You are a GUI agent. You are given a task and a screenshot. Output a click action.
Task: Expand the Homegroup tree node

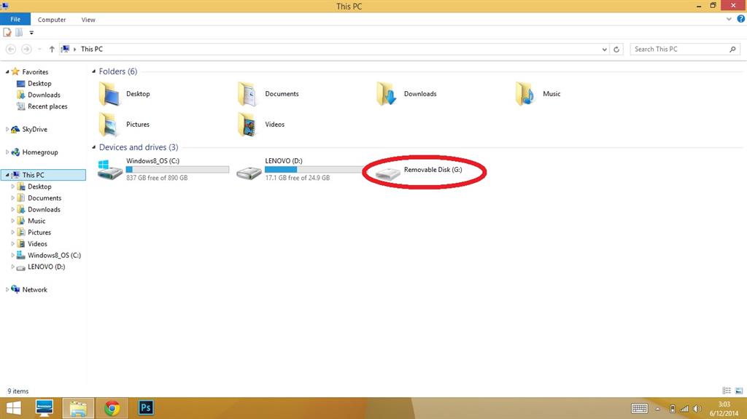point(7,152)
